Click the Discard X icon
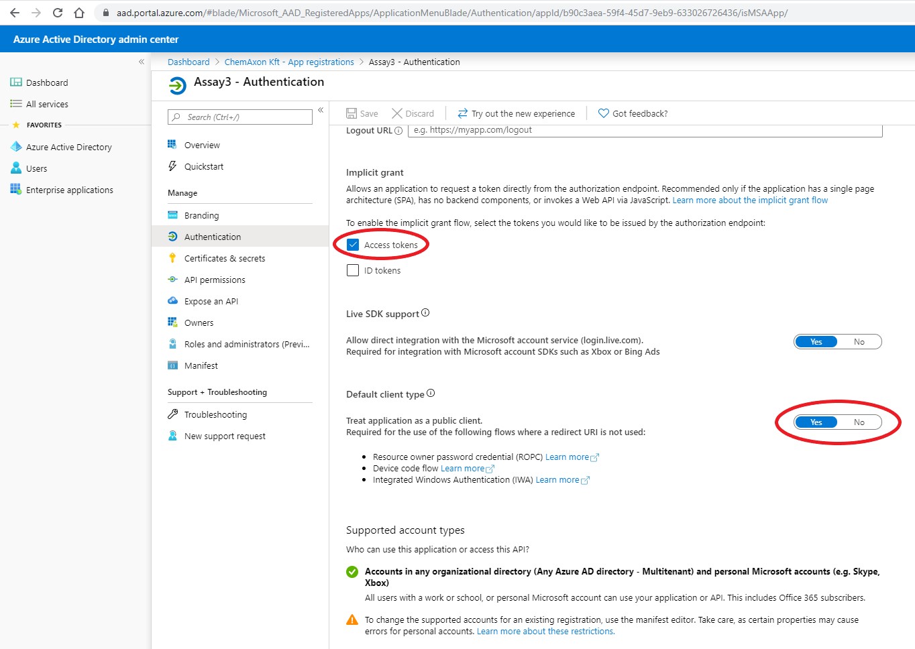Image resolution: width=915 pixels, height=649 pixels. click(397, 113)
